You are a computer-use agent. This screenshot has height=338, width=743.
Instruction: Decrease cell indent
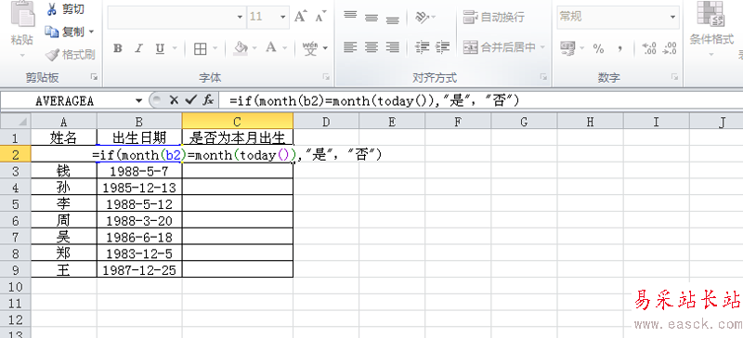coord(422,47)
